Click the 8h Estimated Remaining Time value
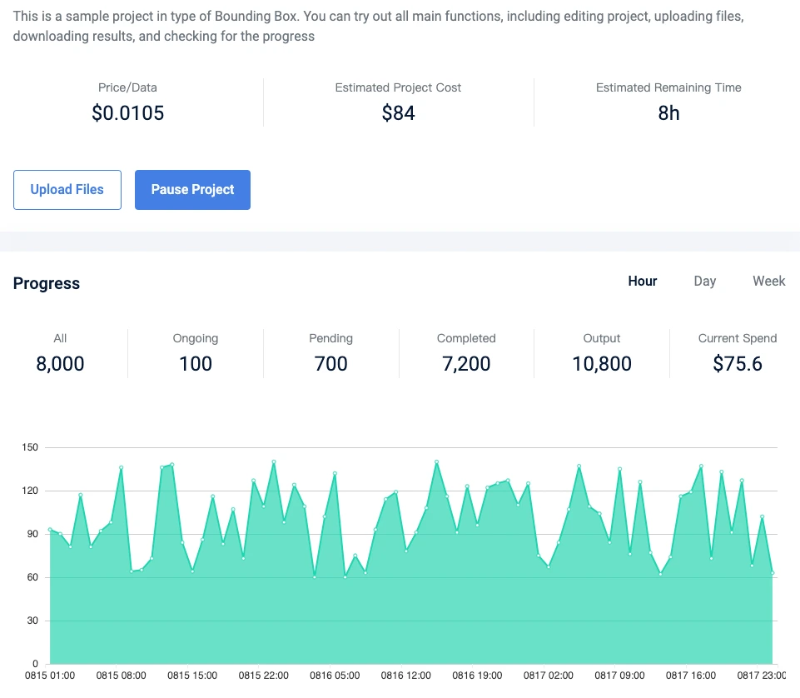Viewport: 800px width, 698px height. click(x=668, y=113)
